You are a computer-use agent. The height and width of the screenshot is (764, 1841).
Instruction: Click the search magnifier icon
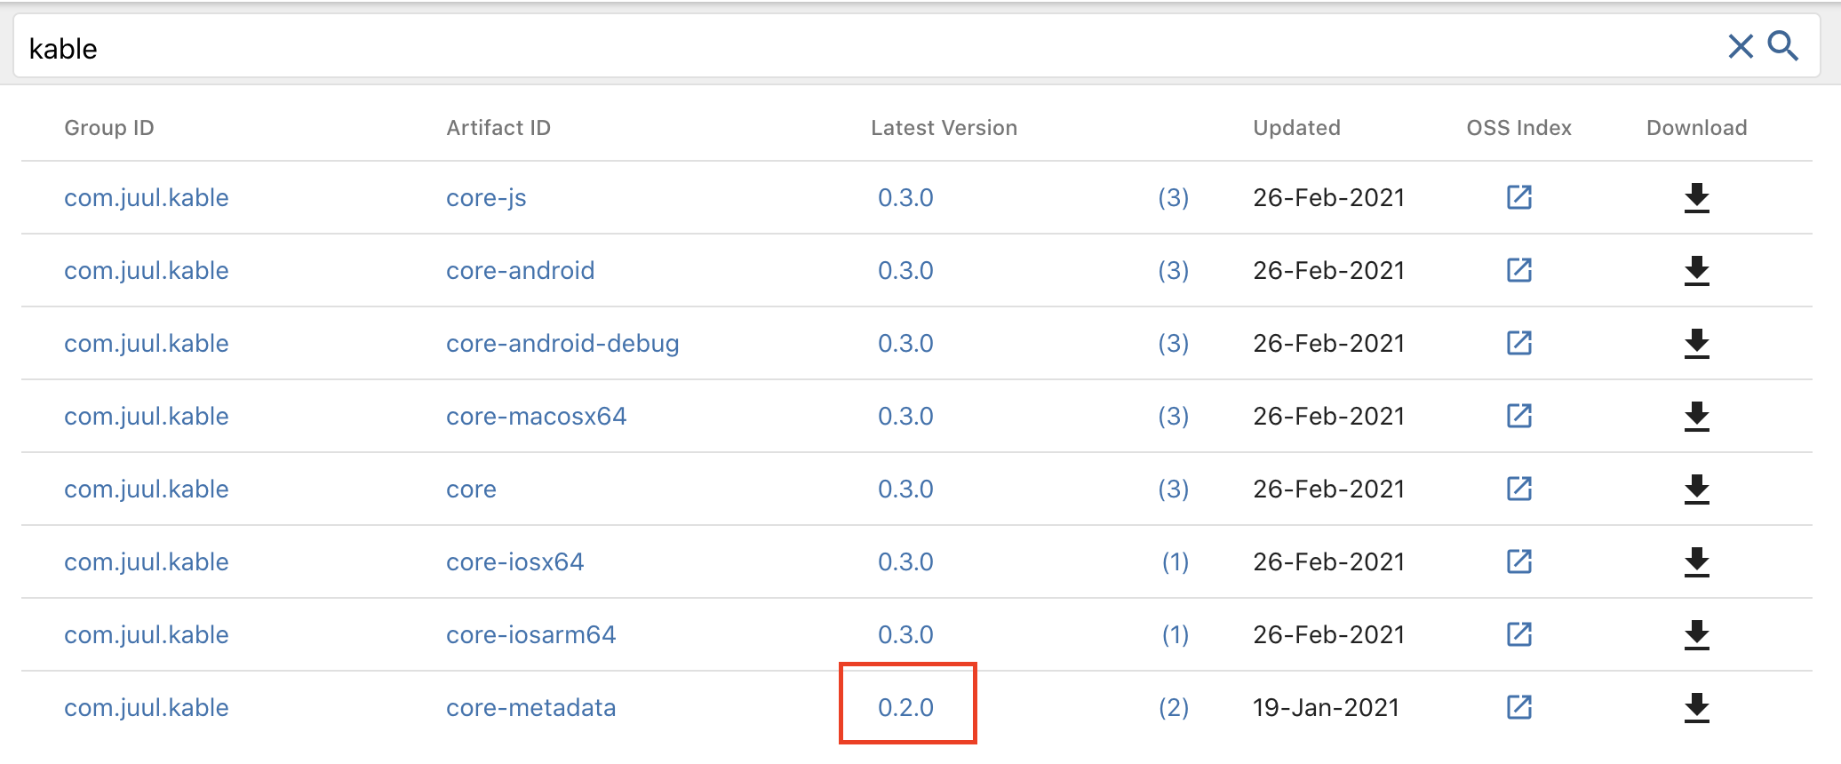pos(1783,46)
